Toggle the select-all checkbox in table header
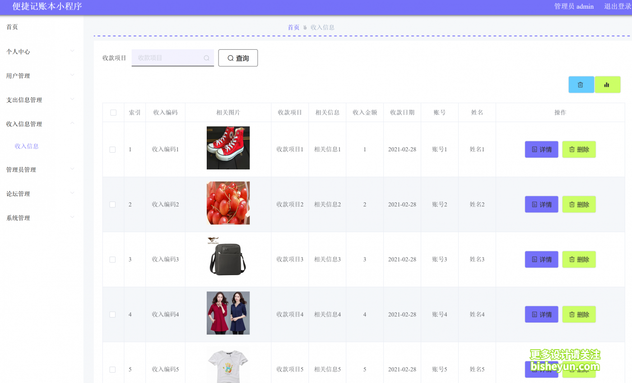Viewport: 632px width, 383px height. click(113, 112)
